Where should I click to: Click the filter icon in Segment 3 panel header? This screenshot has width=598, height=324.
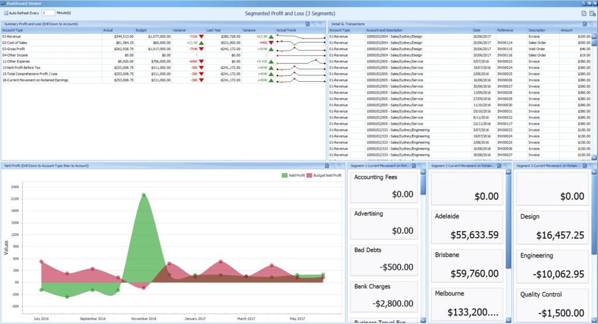point(591,166)
